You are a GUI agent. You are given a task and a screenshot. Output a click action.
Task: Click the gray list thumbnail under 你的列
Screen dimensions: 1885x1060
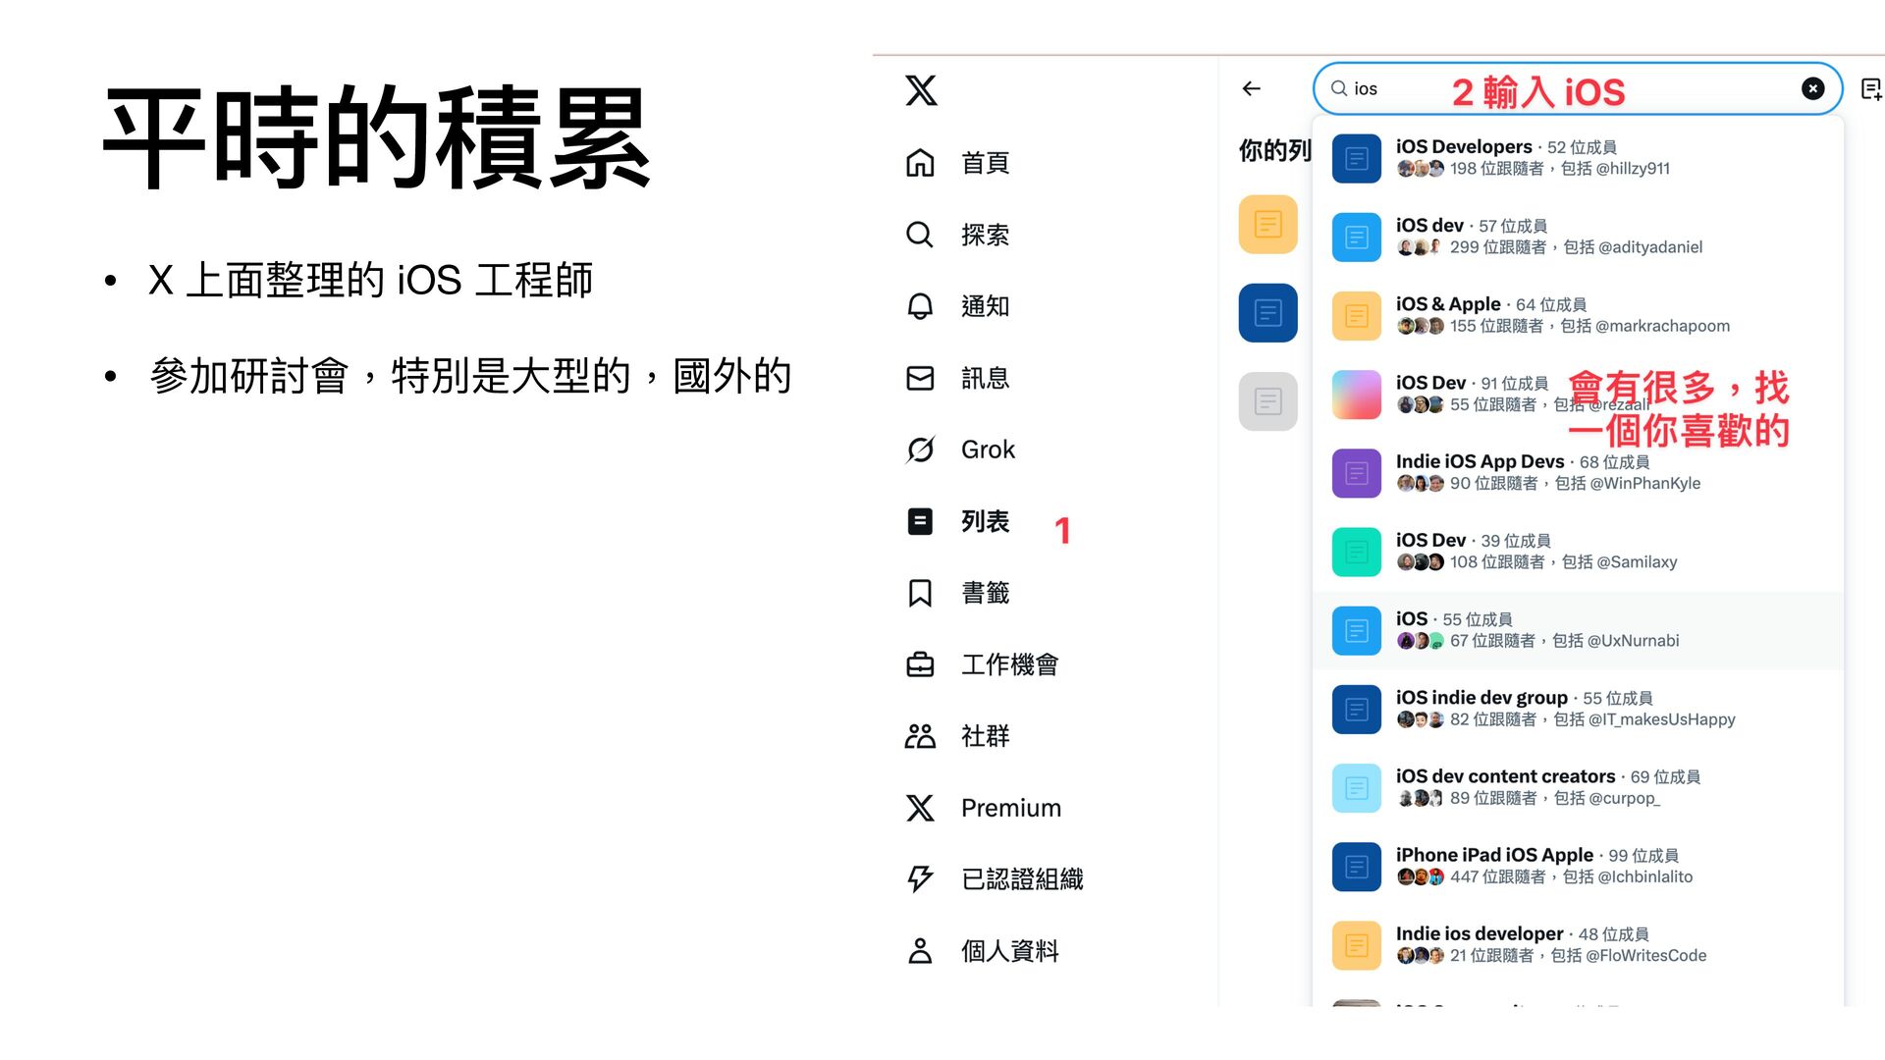1267,401
